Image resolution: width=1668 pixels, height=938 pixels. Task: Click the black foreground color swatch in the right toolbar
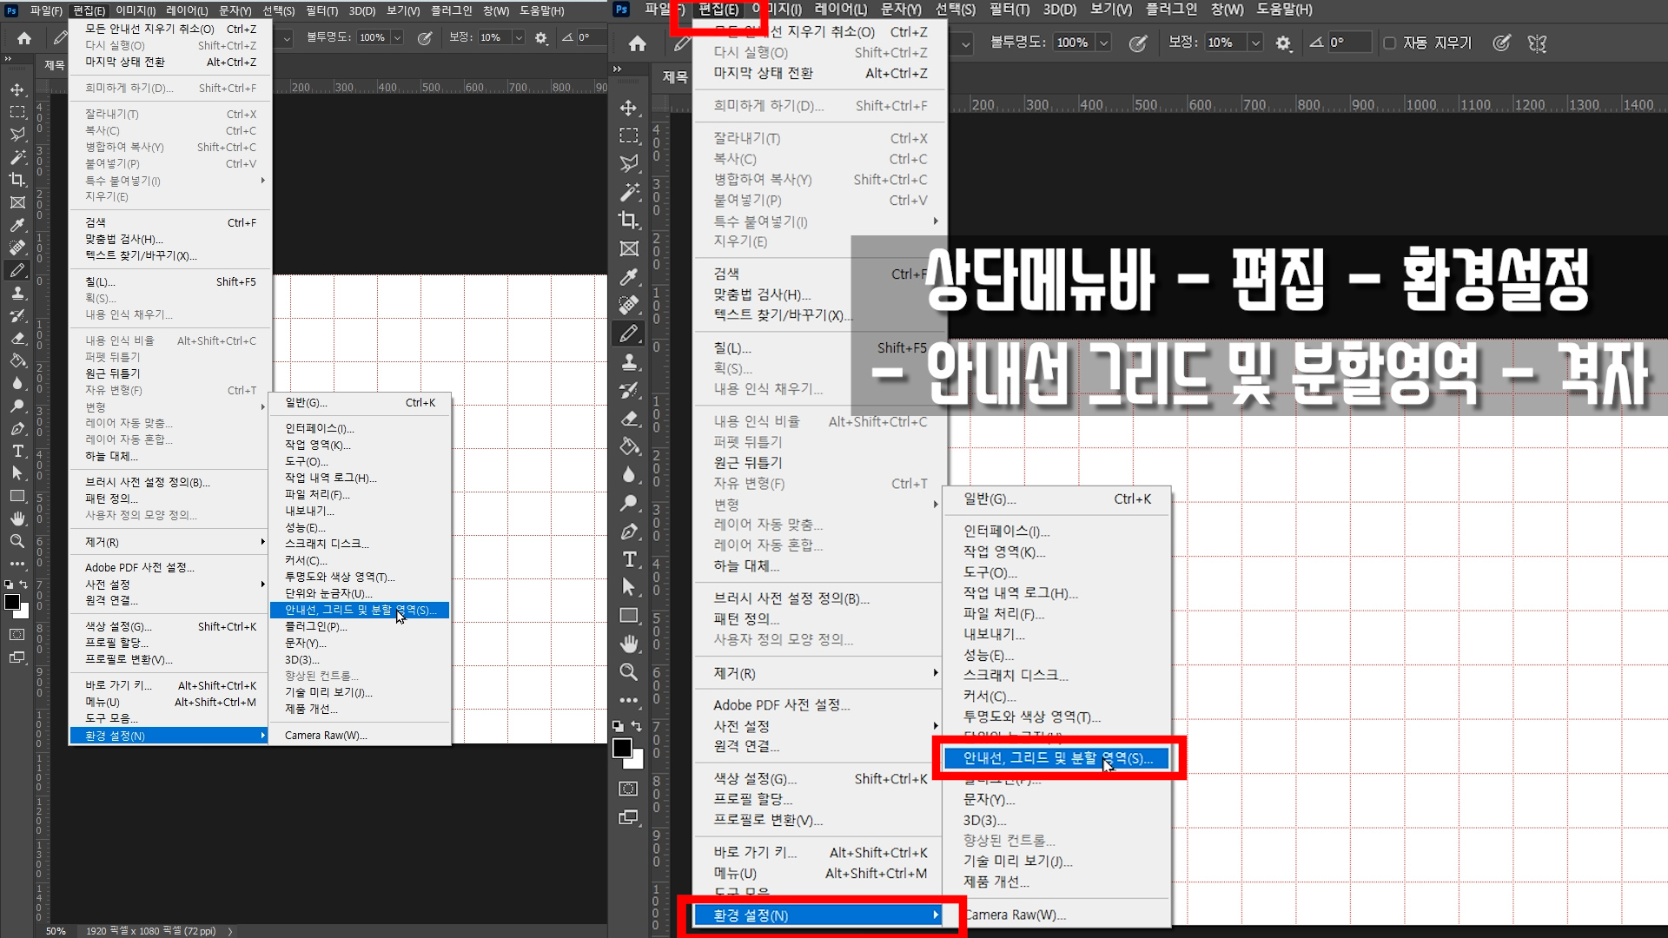click(621, 748)
